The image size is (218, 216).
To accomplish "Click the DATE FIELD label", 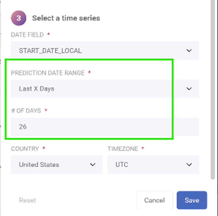I will [27, 35].
